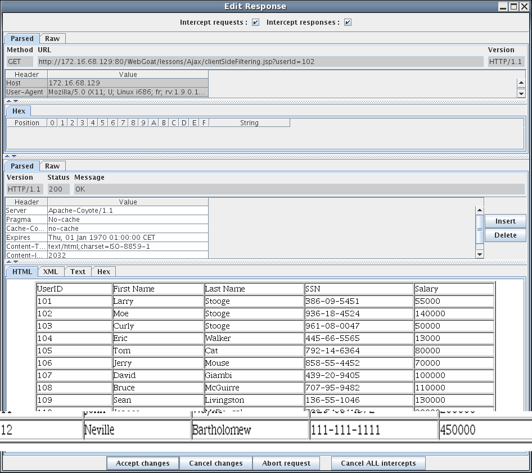
Task: Toggle the Intercept requests checkbox
Action: click(255, 22)
